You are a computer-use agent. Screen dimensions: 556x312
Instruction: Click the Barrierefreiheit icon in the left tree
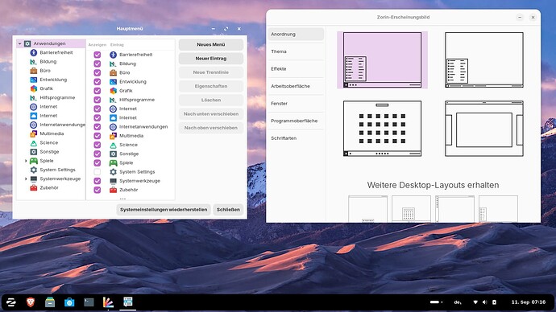(33, 52)
